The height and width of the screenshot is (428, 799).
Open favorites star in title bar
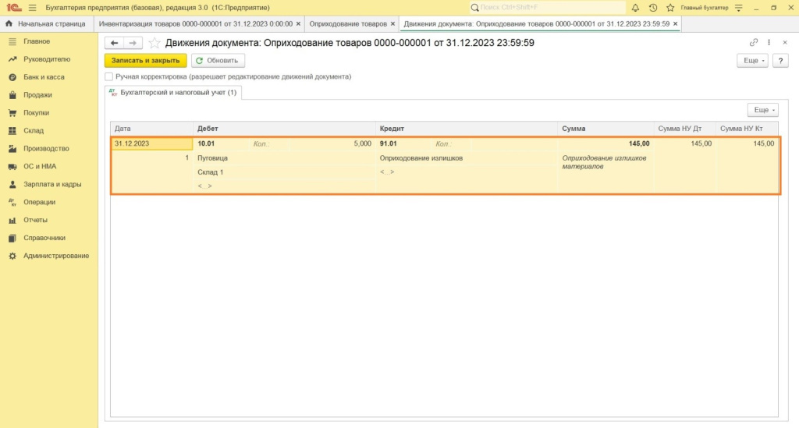[670, 8]
